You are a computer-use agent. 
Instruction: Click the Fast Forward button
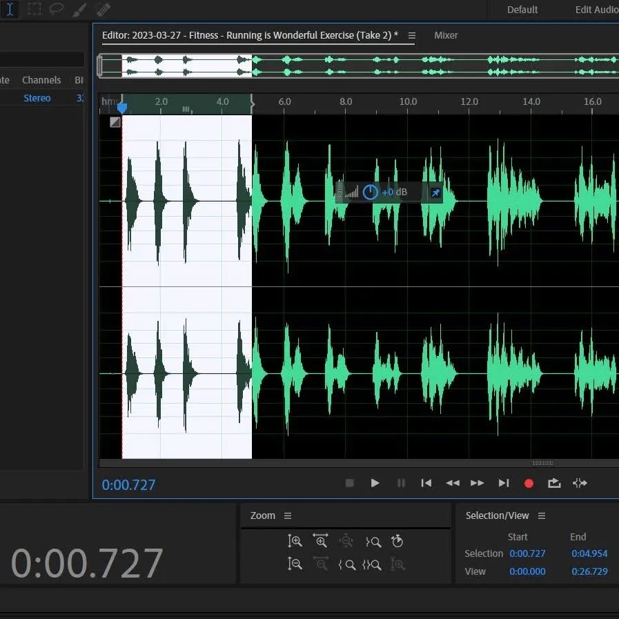point(478,483)
